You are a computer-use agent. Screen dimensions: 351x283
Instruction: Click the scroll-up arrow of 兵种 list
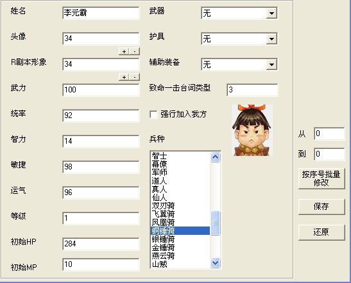click(216, 157)
